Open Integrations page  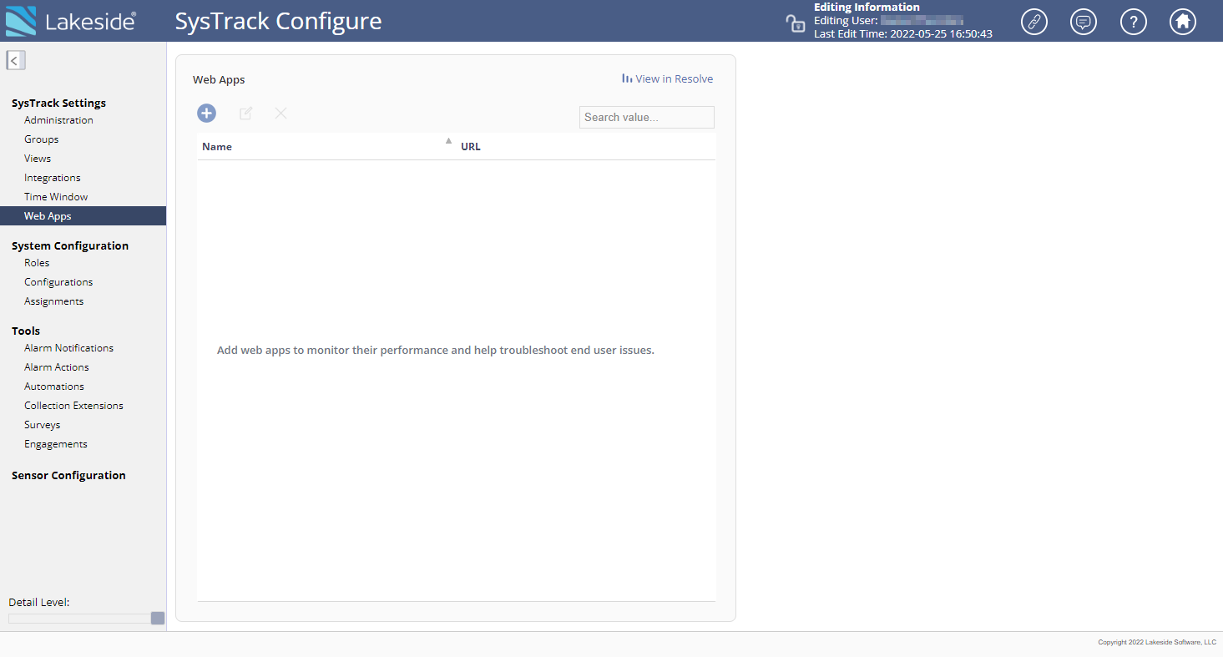click(53, 178)
